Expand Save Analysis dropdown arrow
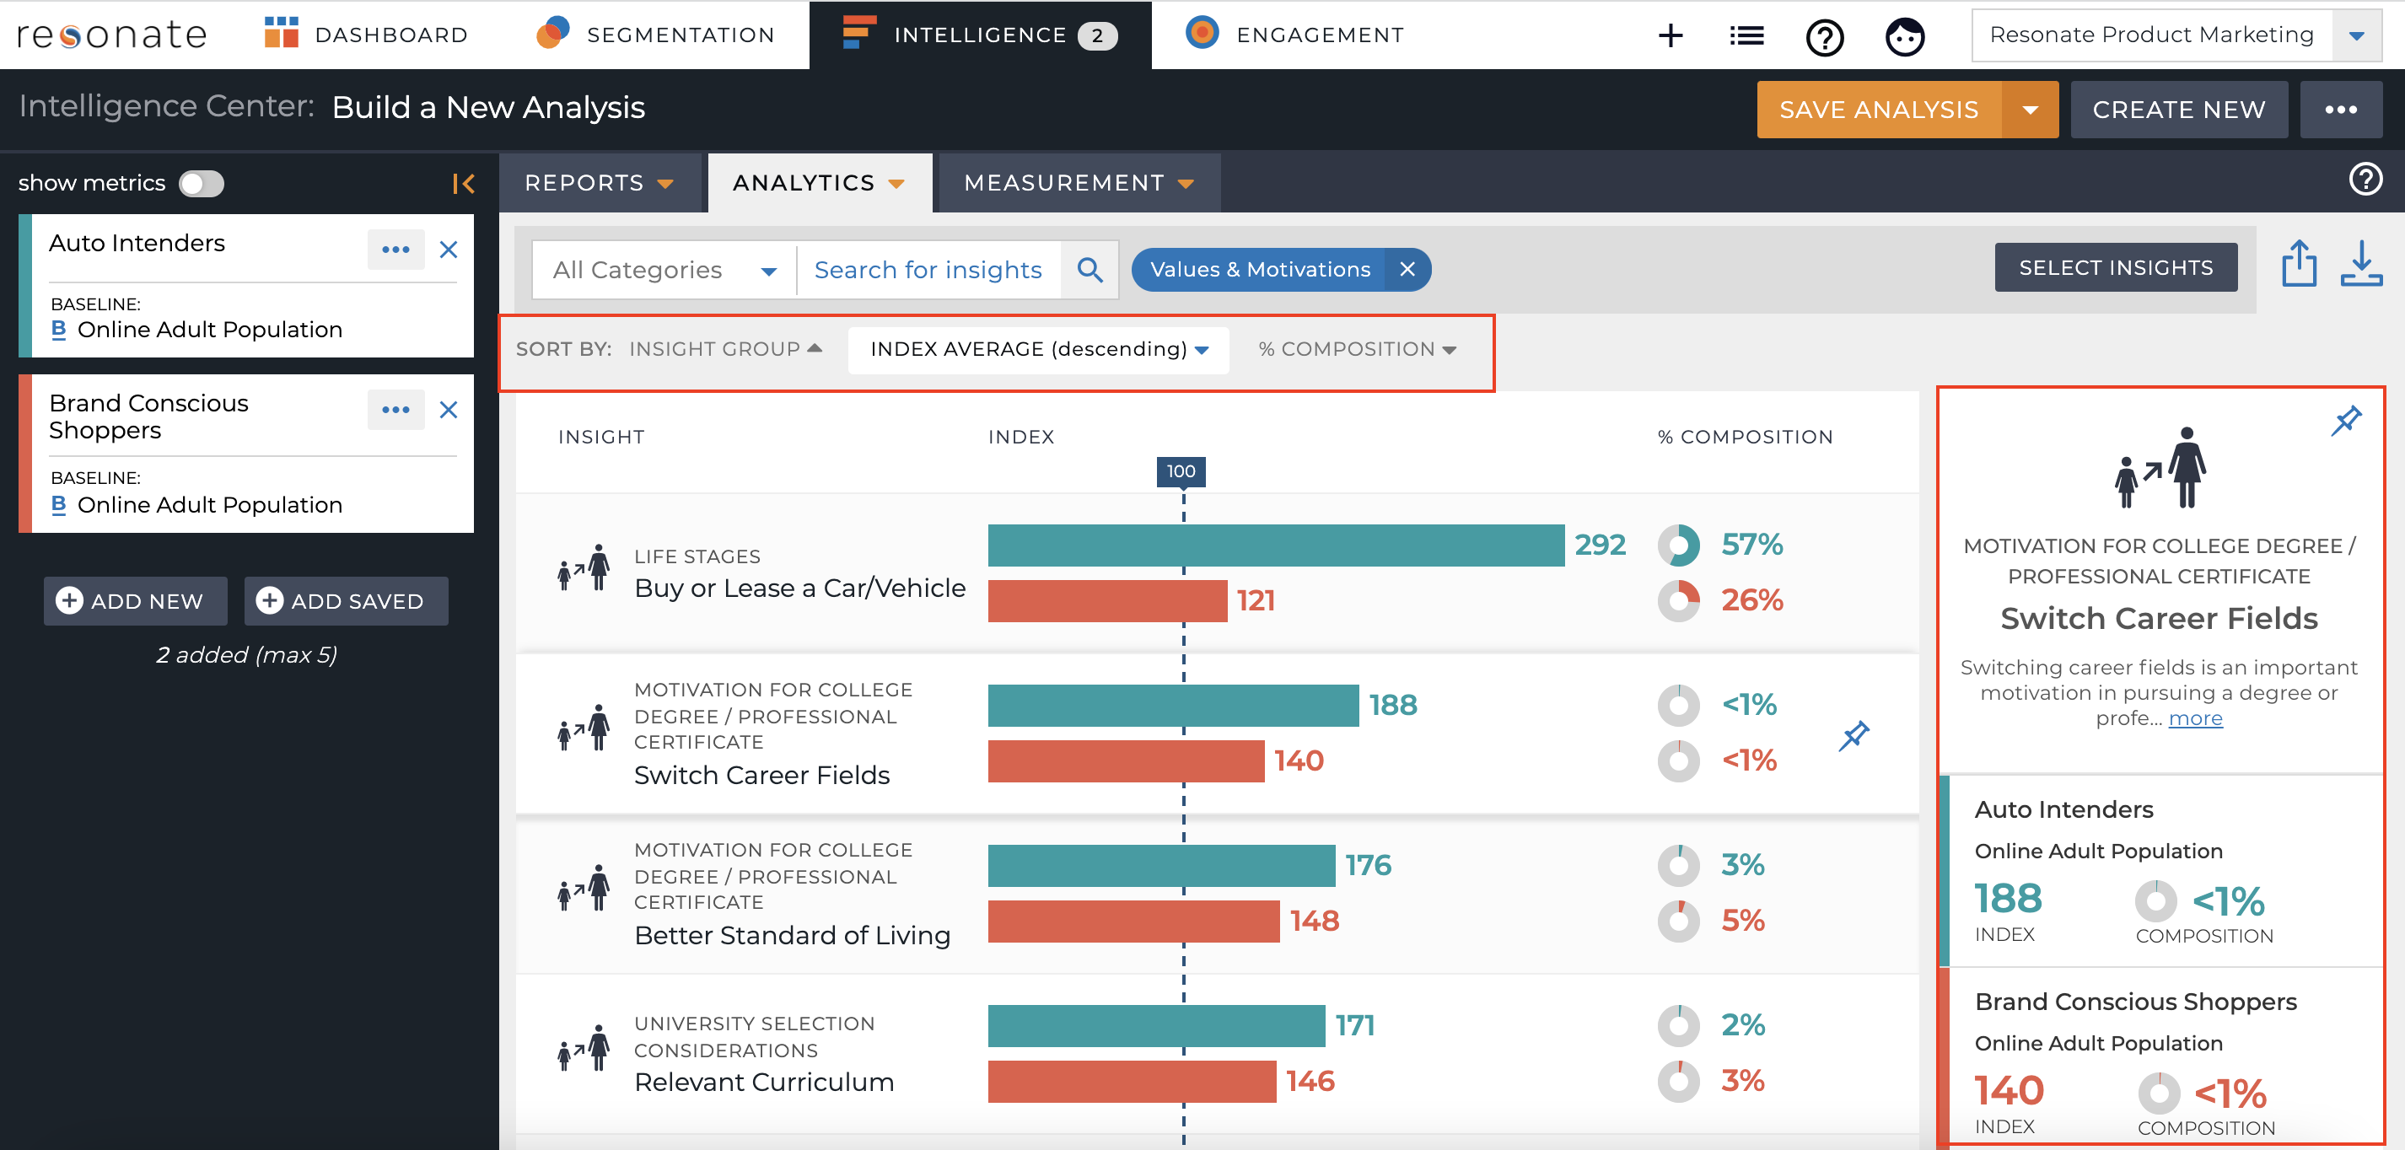The height and width of the screenshot is (1150, 2405). click(2030, 110)
